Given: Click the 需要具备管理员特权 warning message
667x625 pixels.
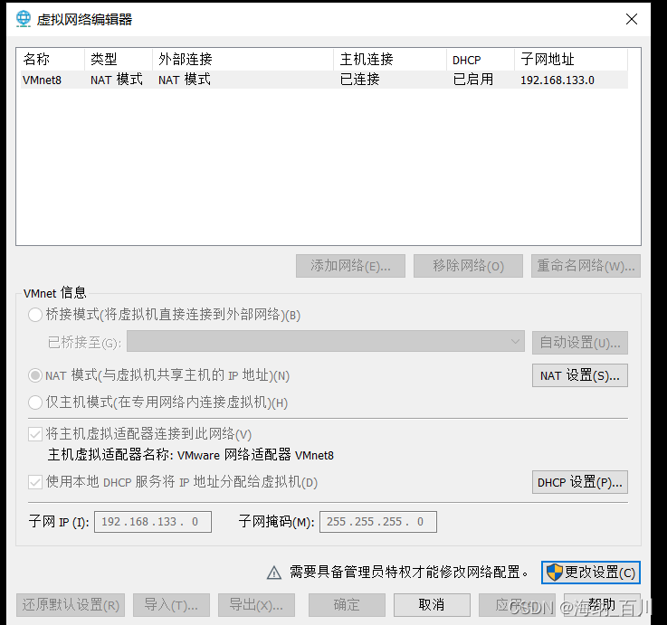Looking at the screenshot, I should point(409,573).
